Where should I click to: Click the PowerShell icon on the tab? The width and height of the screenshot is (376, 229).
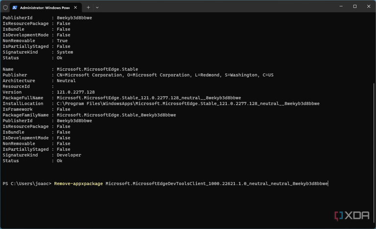click(x=15, y=8)
